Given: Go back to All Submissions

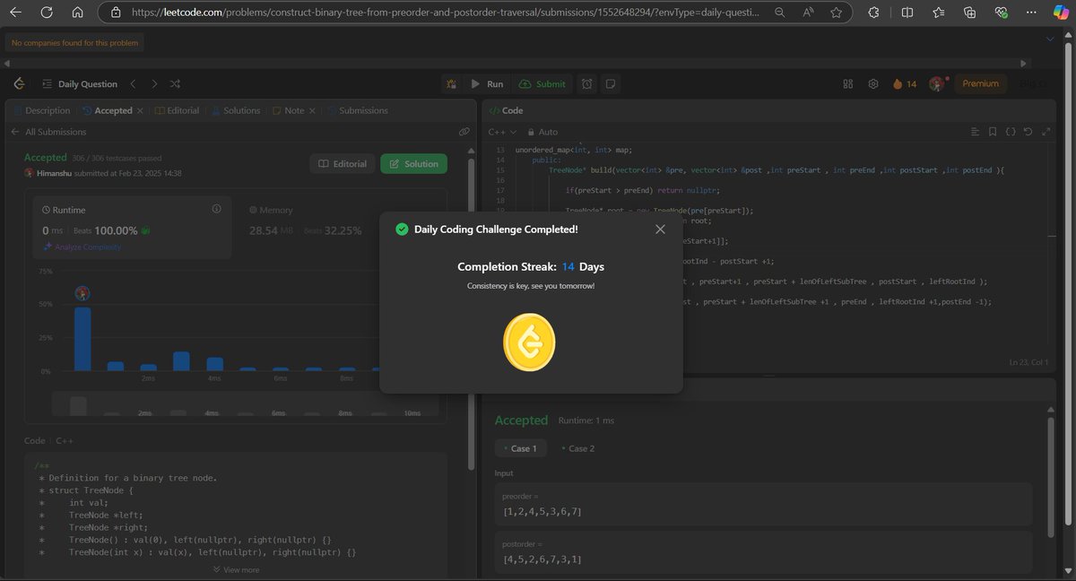Looking at the screenshot, I should click(48, 132).
